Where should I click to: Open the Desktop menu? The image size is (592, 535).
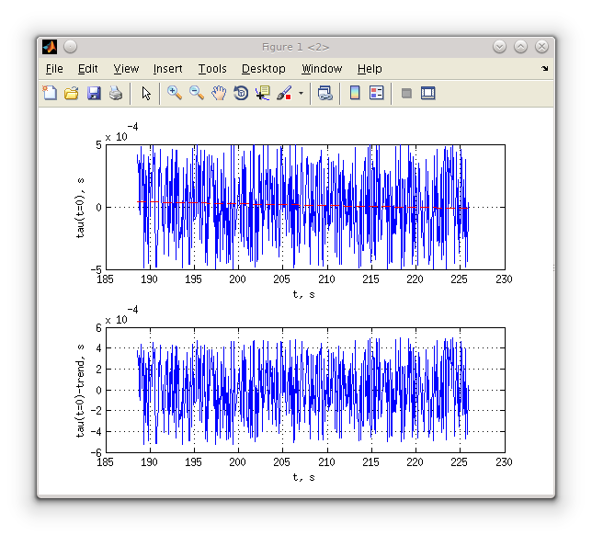tap(263, 69)
